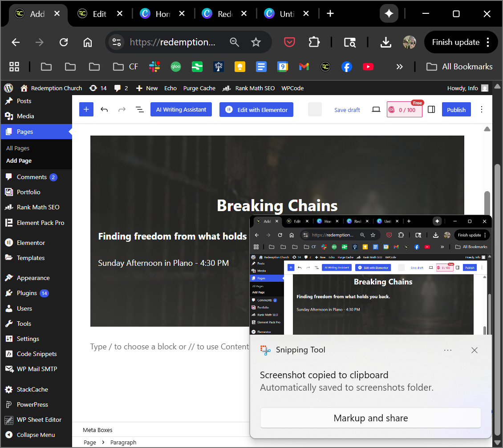
Task: Click the Rank Math SEO score 0/100
Action: tap(404, 110)
